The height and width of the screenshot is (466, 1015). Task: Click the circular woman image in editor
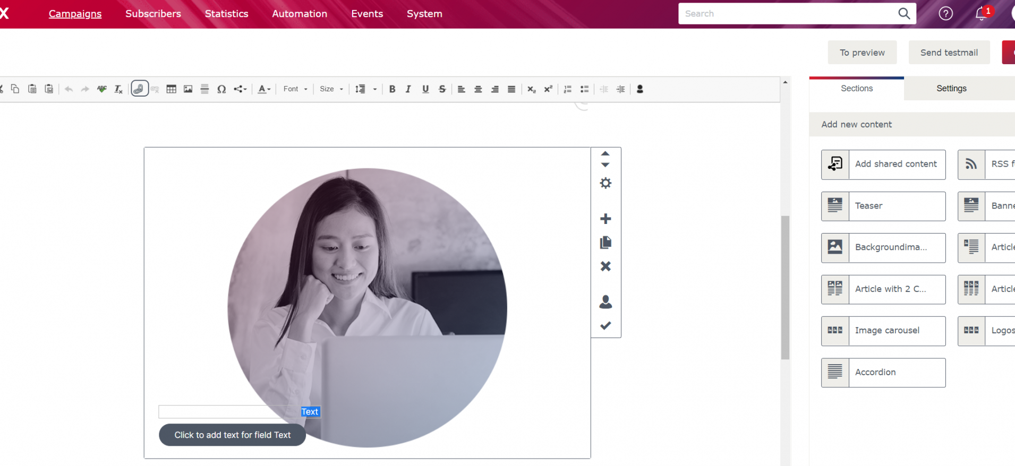point(367,308)
